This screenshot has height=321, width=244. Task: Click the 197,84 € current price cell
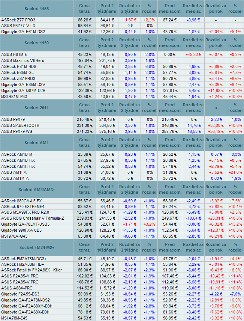(84, 60)
